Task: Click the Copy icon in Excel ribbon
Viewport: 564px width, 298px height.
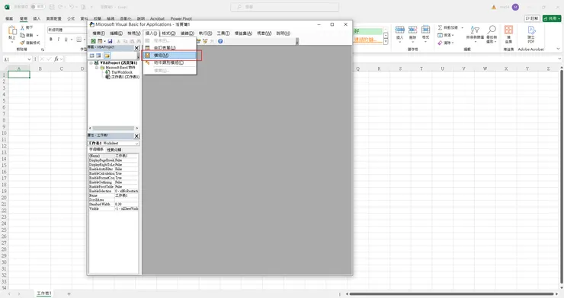Action: tap(22, 35)
